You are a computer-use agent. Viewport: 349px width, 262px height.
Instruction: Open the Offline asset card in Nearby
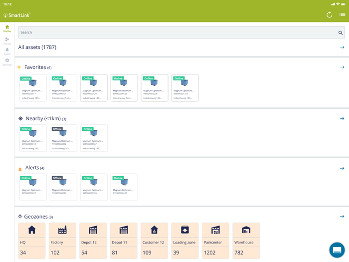click(63, 138)
